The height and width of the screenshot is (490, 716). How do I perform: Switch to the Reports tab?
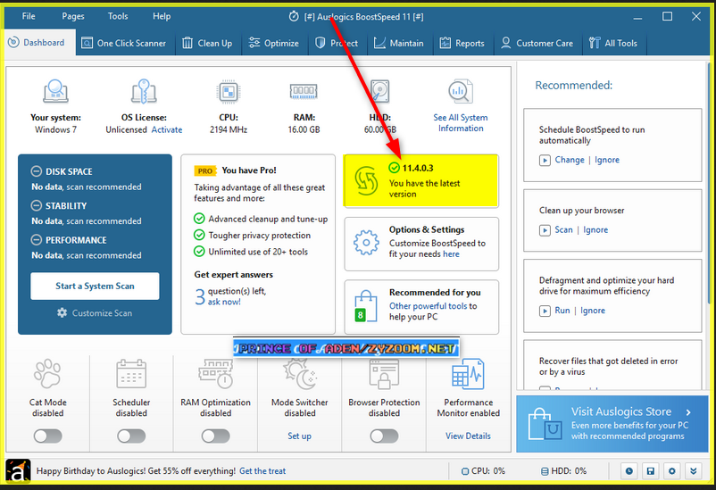pyautogui.click(x=462, y=44)
